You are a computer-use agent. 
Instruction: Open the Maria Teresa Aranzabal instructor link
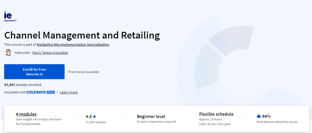[x=50, y=53]
